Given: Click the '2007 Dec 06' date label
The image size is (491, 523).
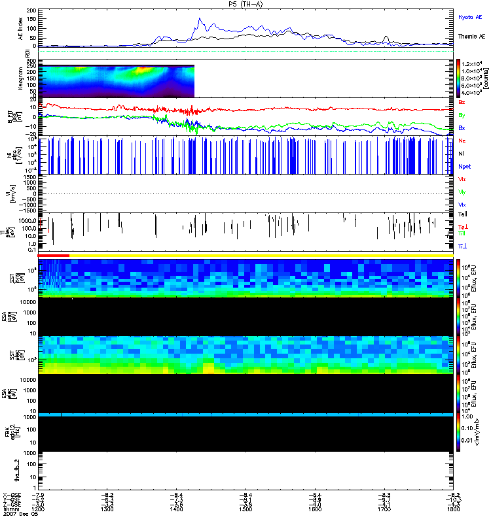Looking at the screenshot, I should (x=20, y=514).
